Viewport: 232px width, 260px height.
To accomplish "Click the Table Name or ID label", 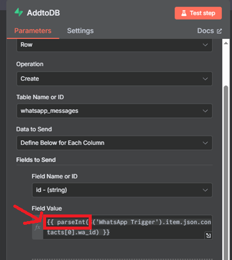I will tap(40, 97).
